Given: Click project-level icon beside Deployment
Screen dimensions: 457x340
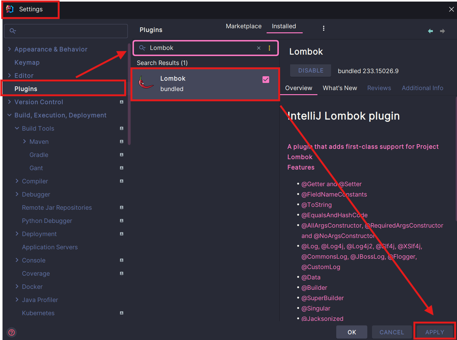Looking at the screenshot, I should [121, 234].
